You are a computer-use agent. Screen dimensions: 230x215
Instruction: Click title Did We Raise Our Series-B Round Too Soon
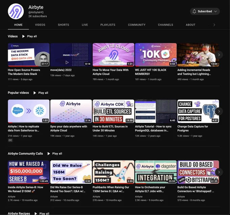(x=68, y=189)
